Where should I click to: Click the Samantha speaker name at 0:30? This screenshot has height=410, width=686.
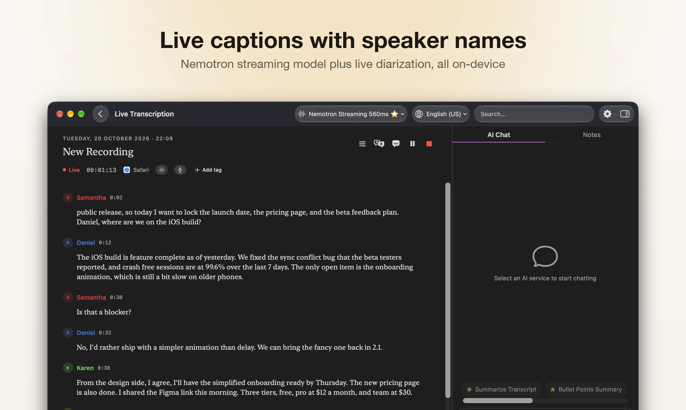pyautogui.click(x=91, y=297)
